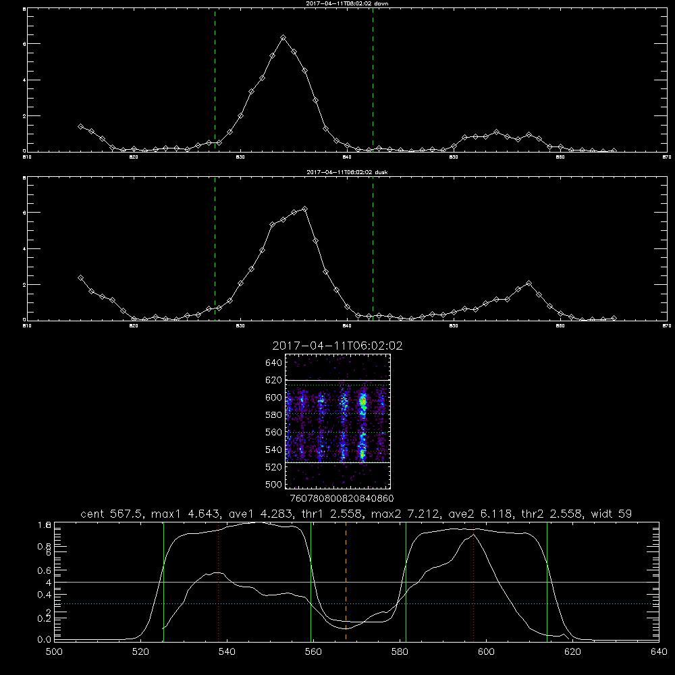The width and height of the screenshot is (675, 675).
Task: Click the orange dashed center line in the bottom plot
Action: click(346, 581)
